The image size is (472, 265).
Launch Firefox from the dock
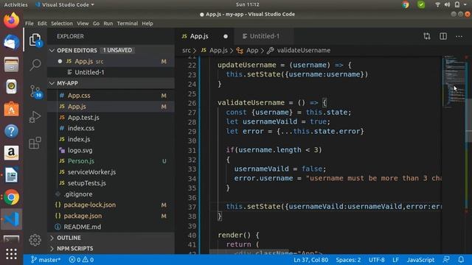click(12, 21)
